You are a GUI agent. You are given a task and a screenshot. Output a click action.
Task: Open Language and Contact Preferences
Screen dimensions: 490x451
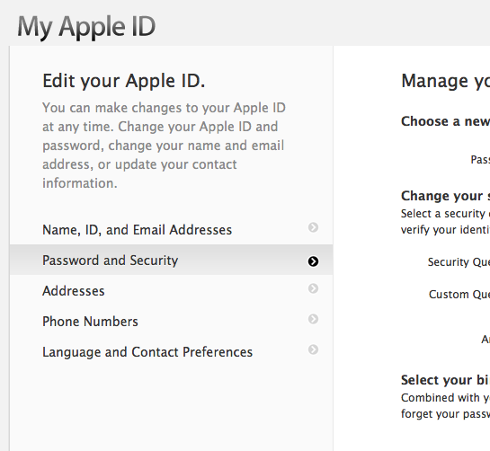pos(171,351)
